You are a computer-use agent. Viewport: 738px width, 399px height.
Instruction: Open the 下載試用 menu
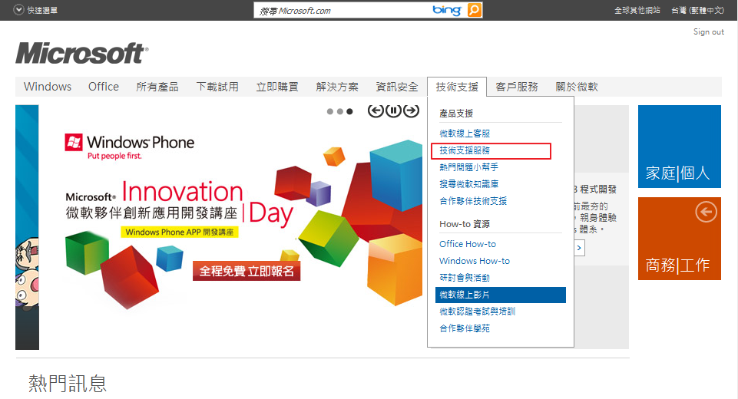coord(217,87)
